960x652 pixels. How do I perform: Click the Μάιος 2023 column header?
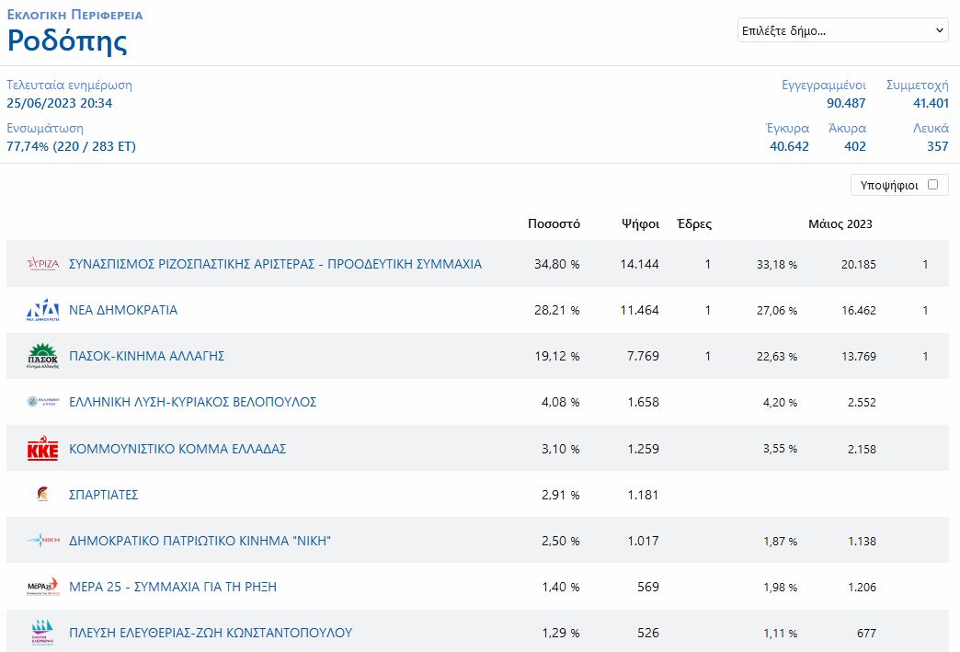[840, 223]
